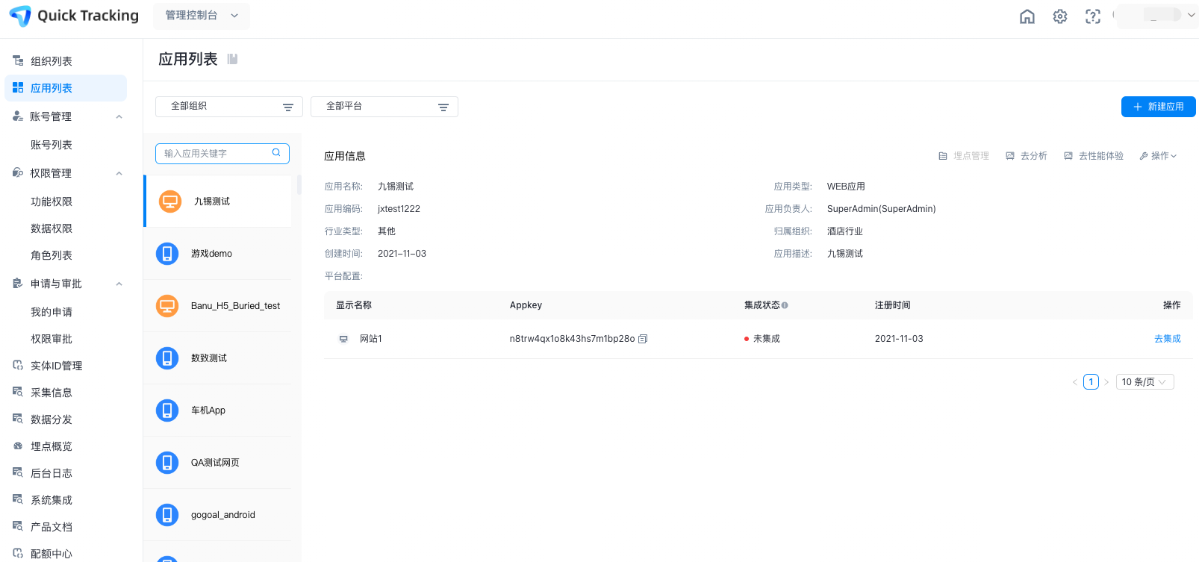Image resolution: width=1199 pixels, height=562 pixels.
Task: Open 功能权限 in the sidebar
Action: (x=52, y=202)
